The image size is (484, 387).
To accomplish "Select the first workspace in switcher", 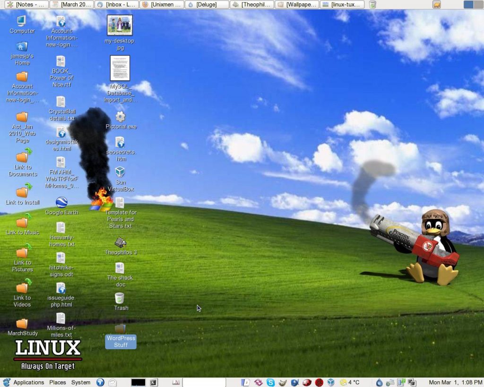I will click(468, 4).
